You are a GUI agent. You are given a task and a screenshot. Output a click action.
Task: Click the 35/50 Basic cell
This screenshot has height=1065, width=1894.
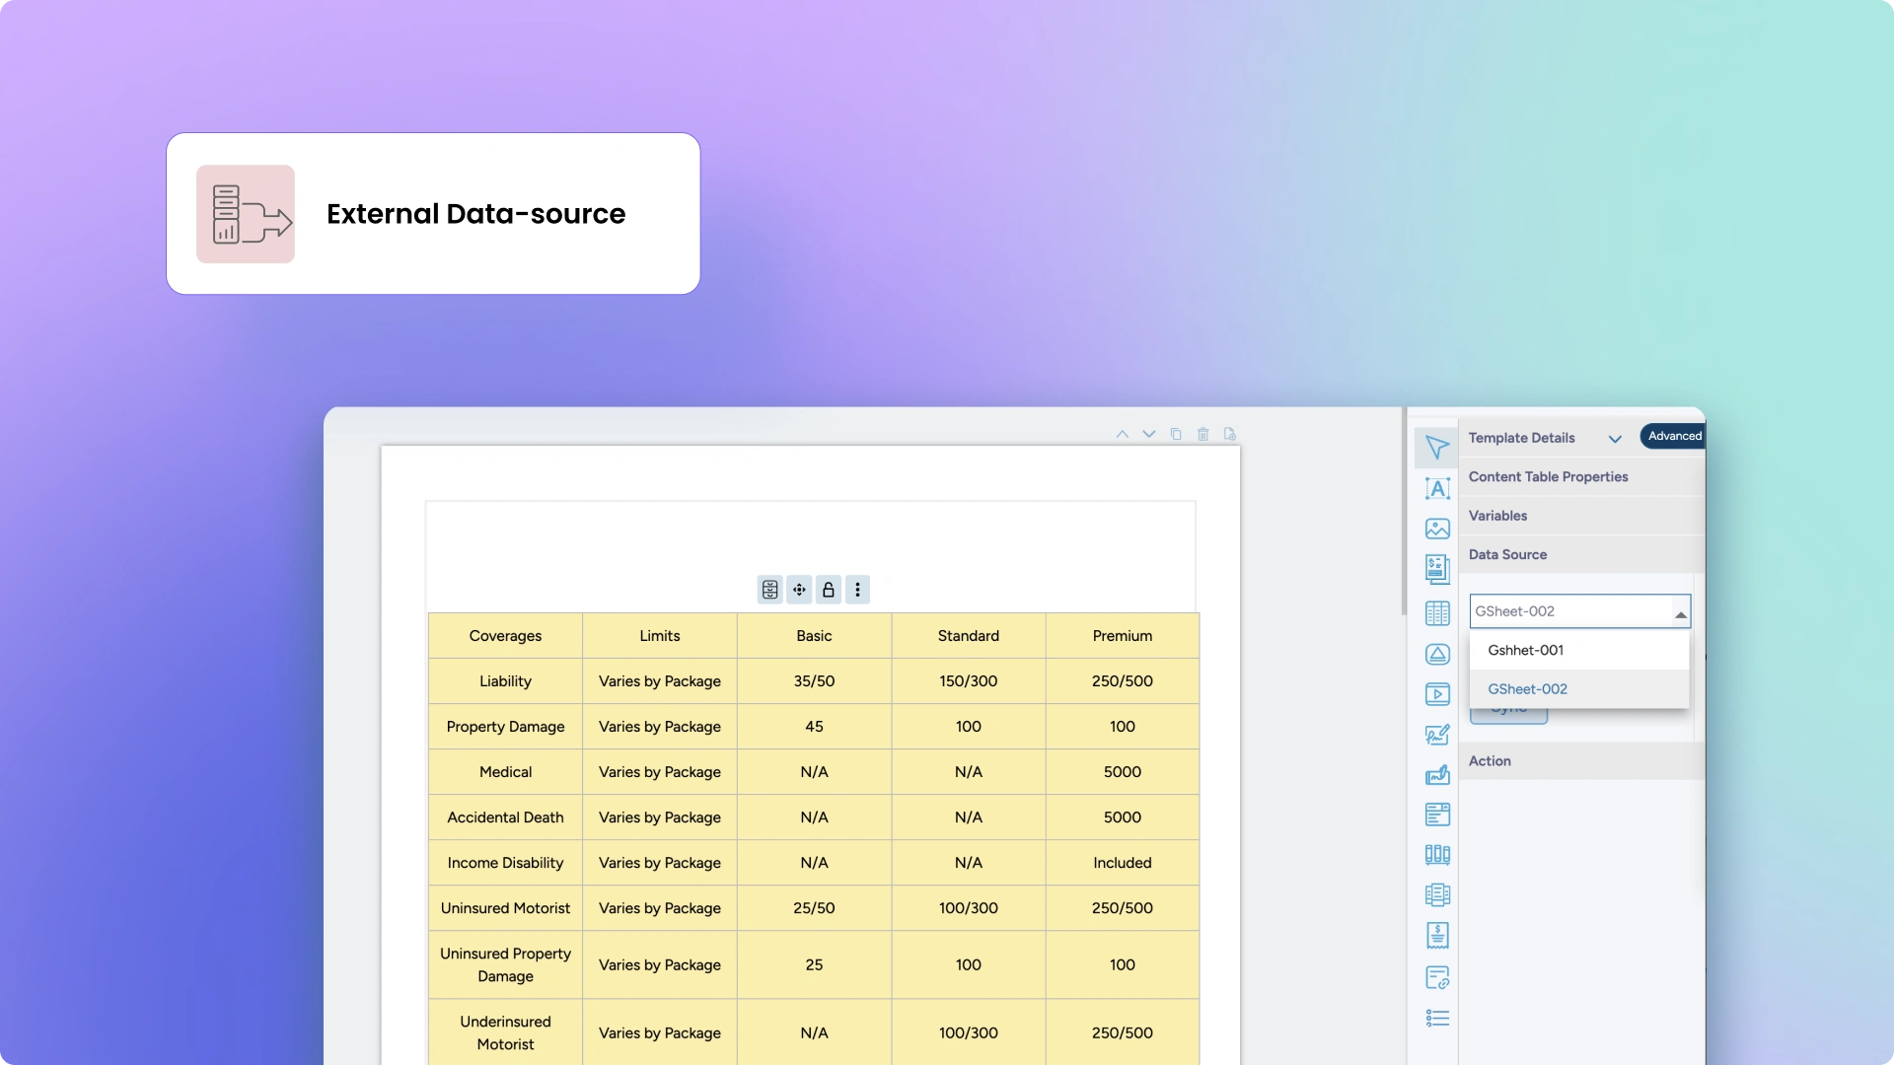(814, 681)
